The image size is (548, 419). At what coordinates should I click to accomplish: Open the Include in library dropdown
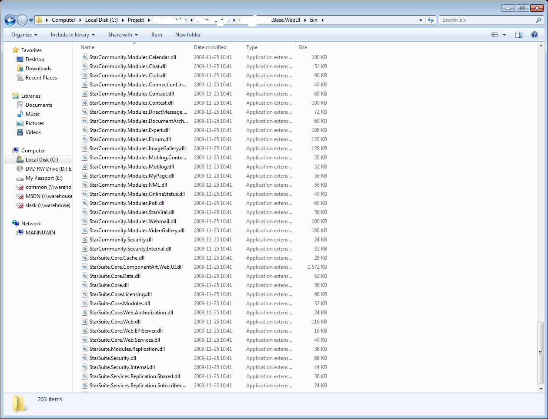click(72, 35)
